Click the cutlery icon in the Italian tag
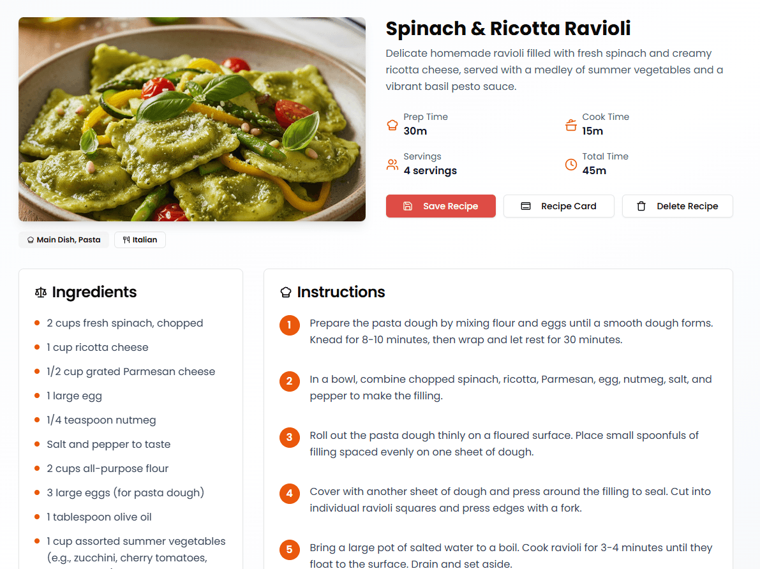Image resolution: width=760 pixels, height=569 pixels. pyautogui.click(x=125, y=239)
